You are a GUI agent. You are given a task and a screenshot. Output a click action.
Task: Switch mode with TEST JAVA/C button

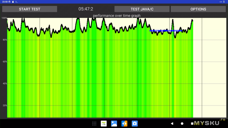point(142,9)
